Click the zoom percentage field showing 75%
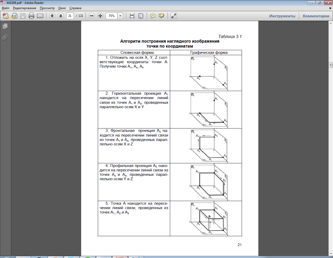Screen dimensions: 333x258 pyautogui.click(x=112, y=16)
